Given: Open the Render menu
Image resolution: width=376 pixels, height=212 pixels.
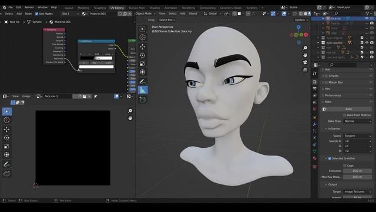Looking at the screenshot, I should tap(29, 8).
